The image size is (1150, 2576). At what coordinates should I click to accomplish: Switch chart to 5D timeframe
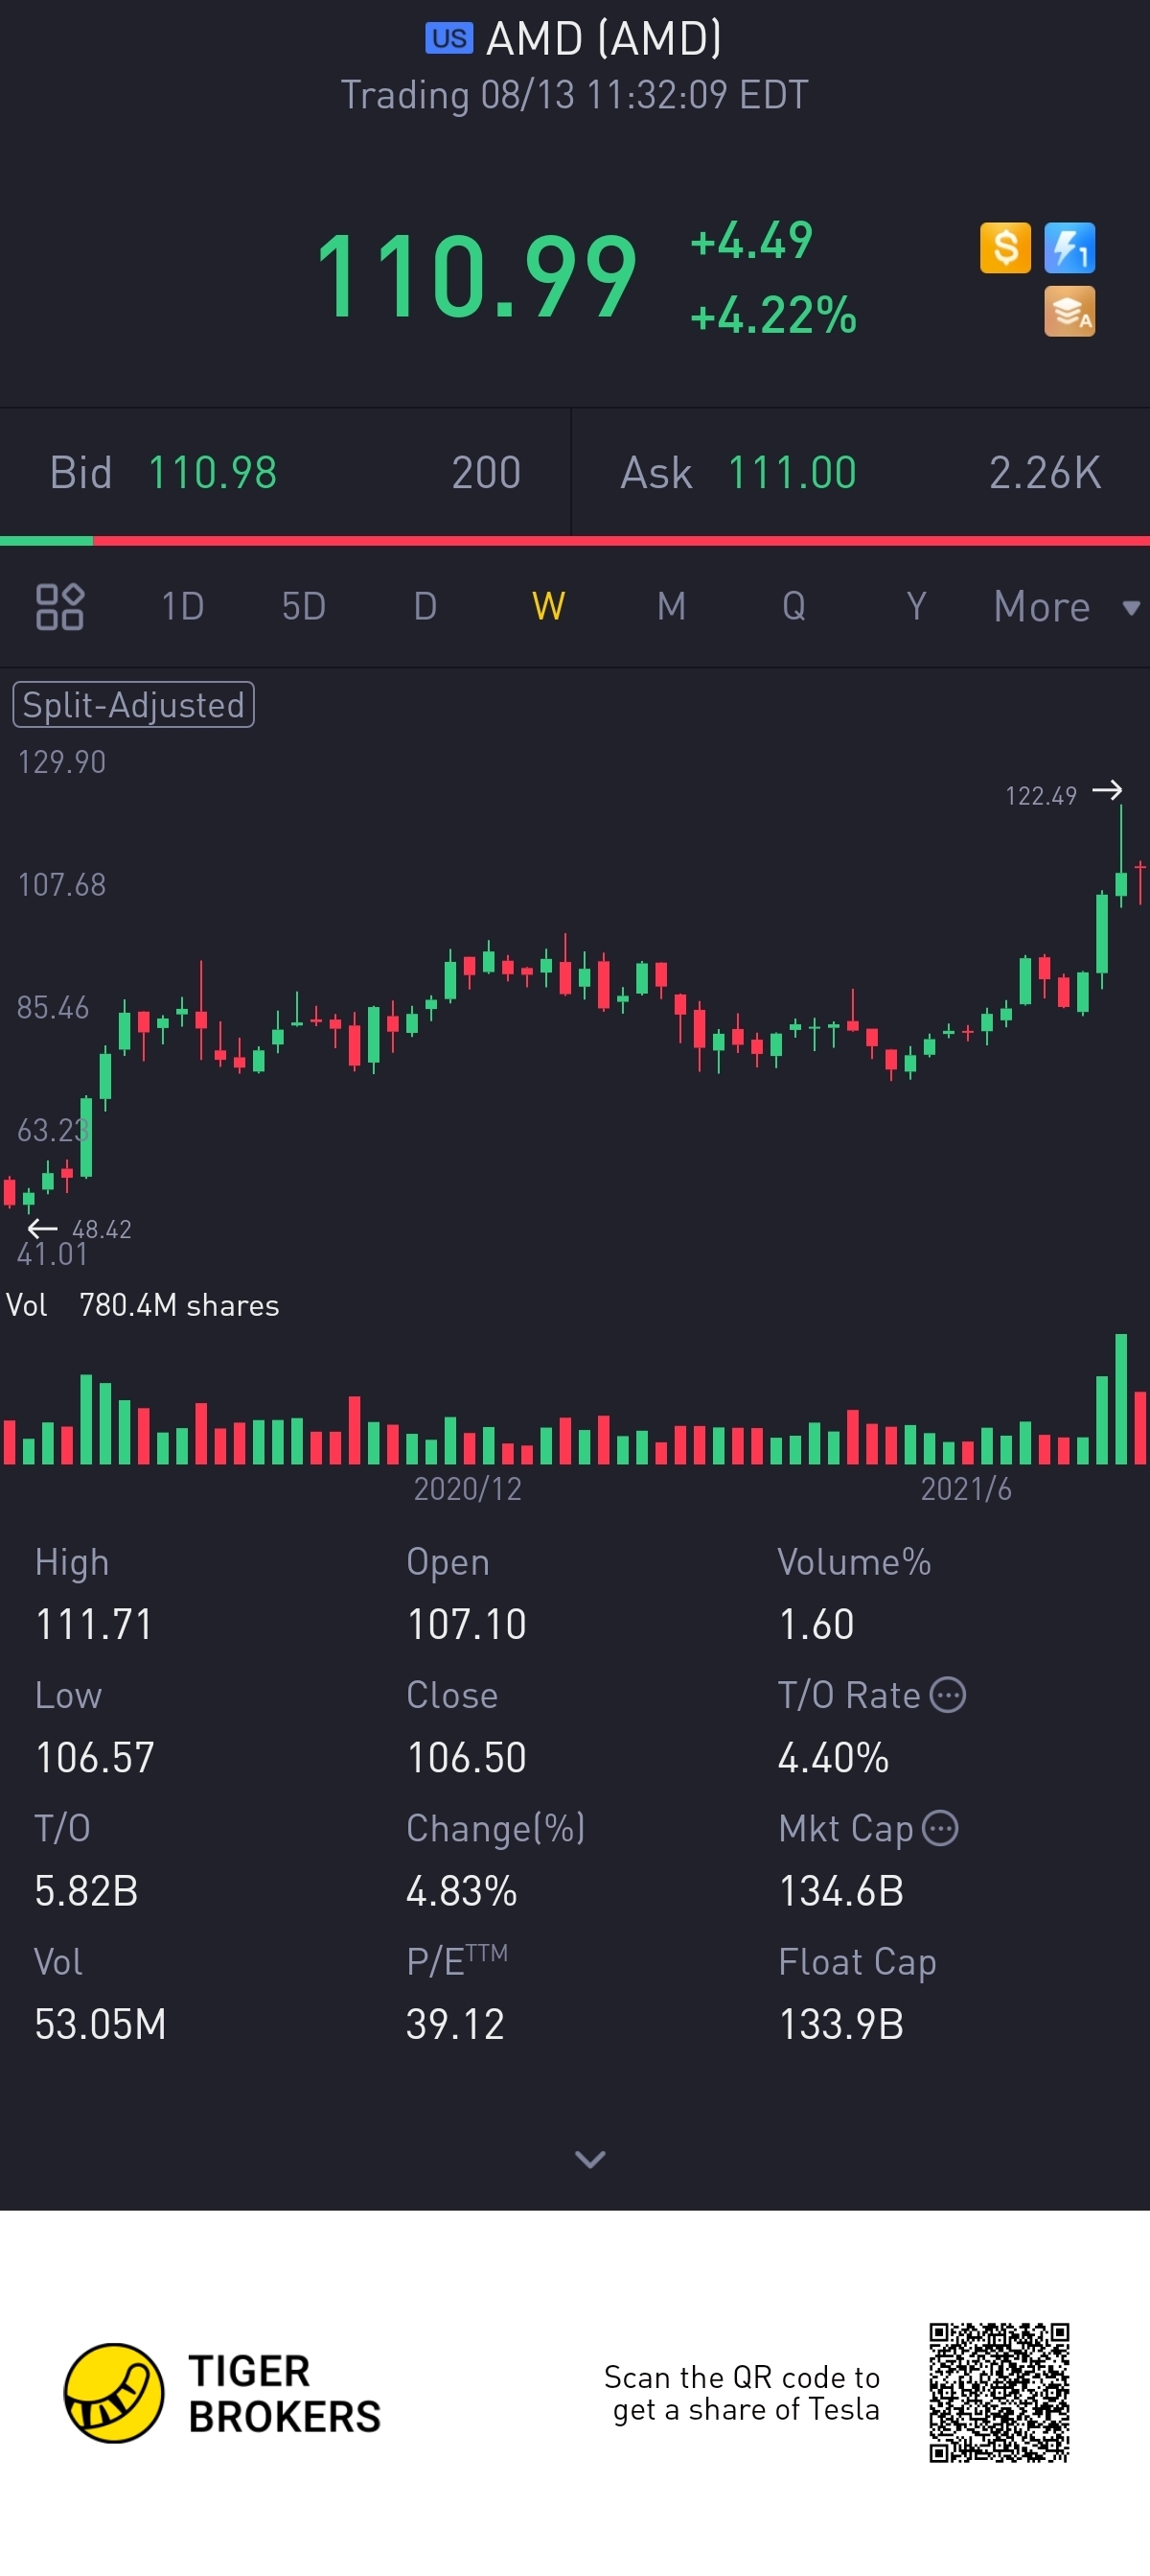pos(304,606)
